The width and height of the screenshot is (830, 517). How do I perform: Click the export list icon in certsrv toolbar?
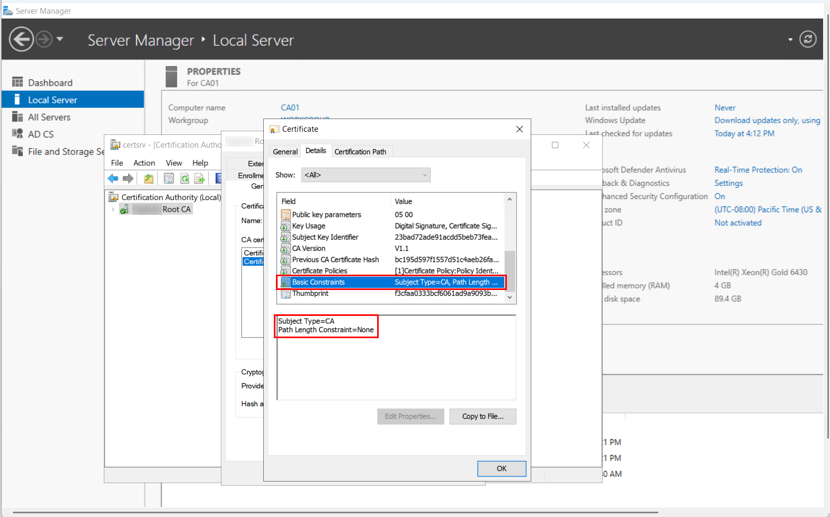(x=200, y=179)
